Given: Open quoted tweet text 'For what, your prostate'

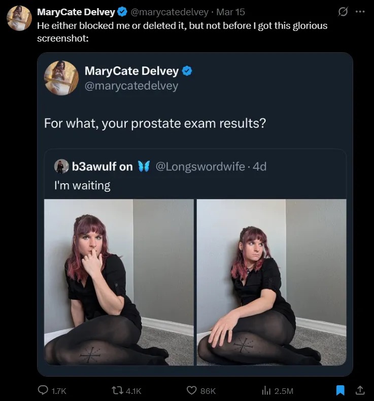Looking at the screenshot, I should point(155,123).
